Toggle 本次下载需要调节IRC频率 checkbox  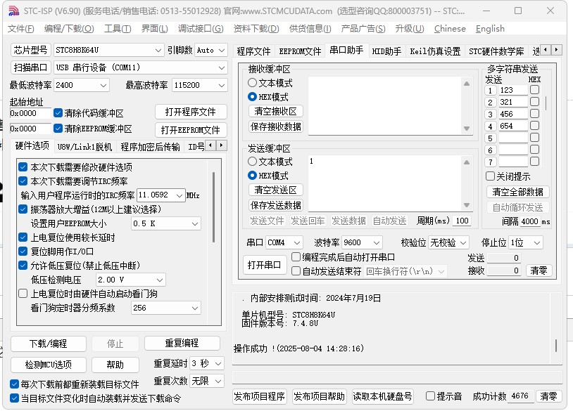point(23,181)
